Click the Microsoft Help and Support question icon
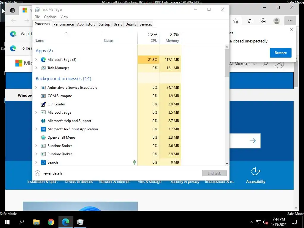The width and height of the screenshot is (304, 228). pyautogui.click(x=43, y=121)
